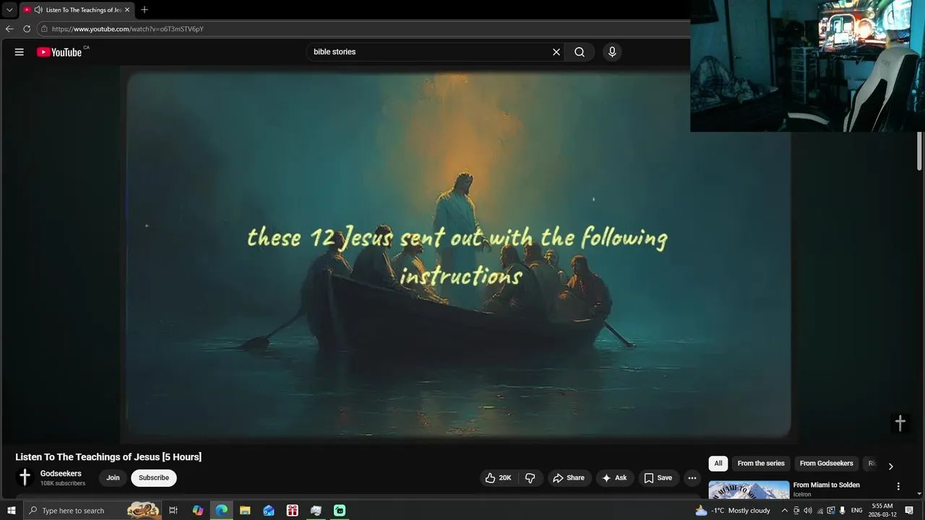Open Godseekers channel avatar
The image size is (925, 520).
tap(25, 477)
